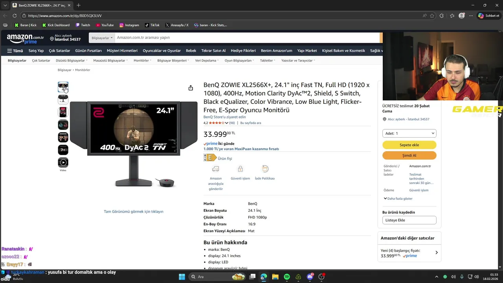The width and height of the screenshot is (503, 283).
Task: Open the star rating breakdown chevron
Action: point(226,123)
